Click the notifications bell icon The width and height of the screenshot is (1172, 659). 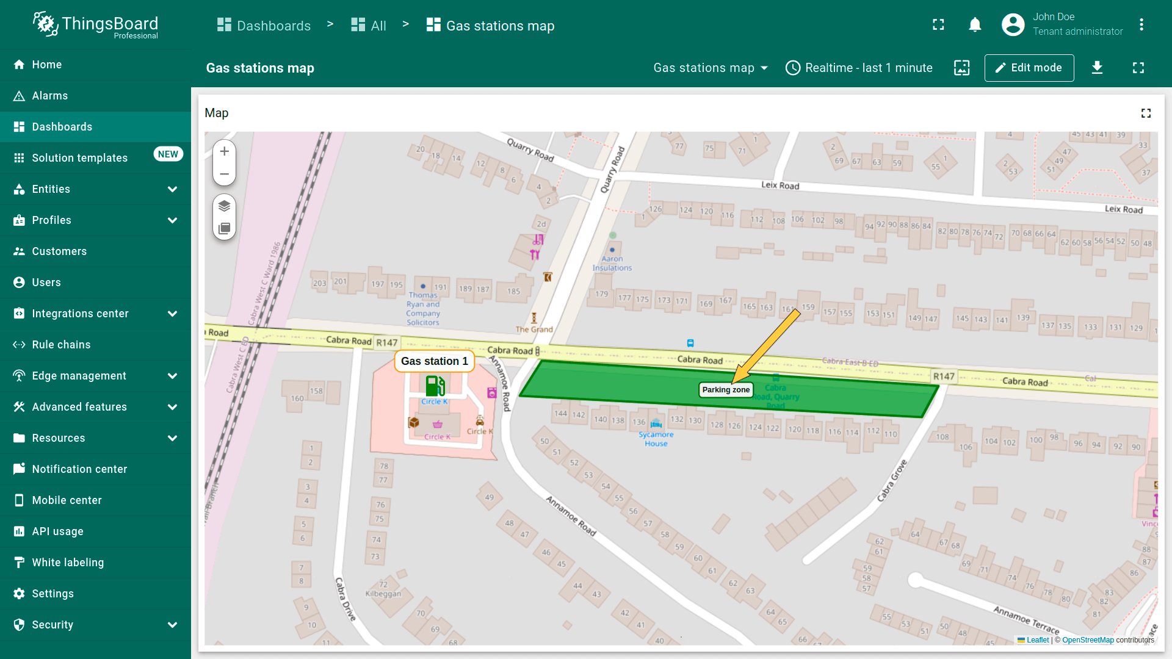pos(975,25)
